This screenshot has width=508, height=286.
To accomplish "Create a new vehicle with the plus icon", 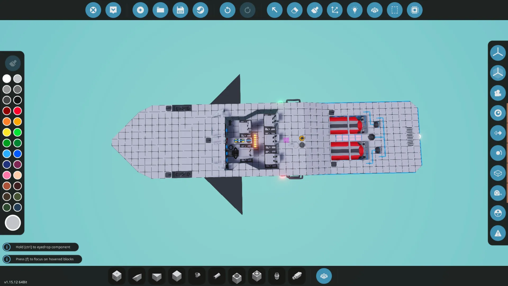I will [140, 10].
